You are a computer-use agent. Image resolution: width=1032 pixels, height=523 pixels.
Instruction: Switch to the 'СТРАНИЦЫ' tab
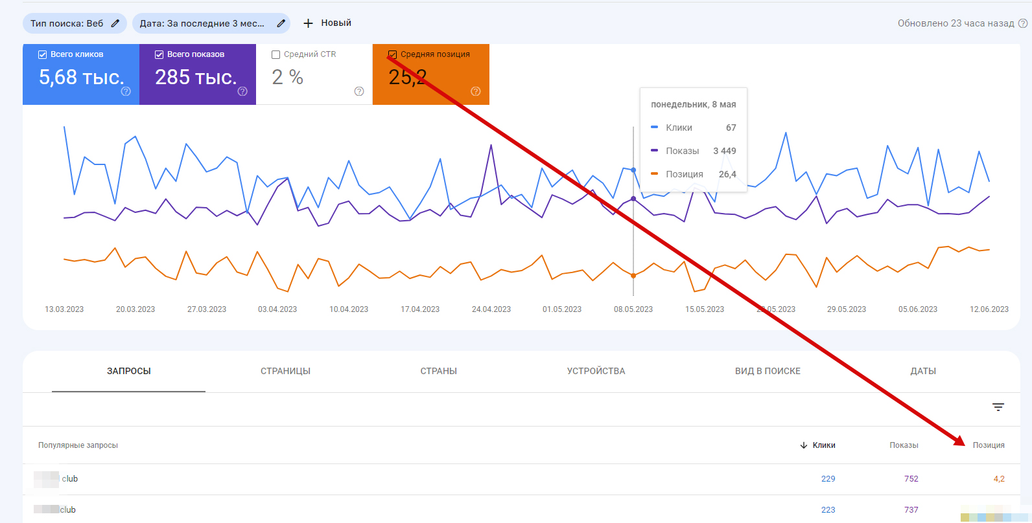pyautogui.click(x=285, y=371)
